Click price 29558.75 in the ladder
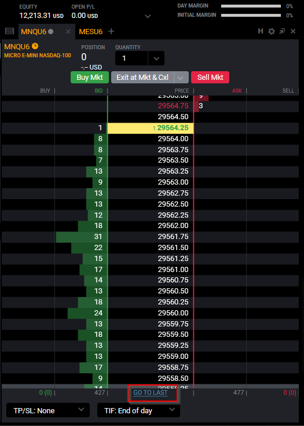 151,368
